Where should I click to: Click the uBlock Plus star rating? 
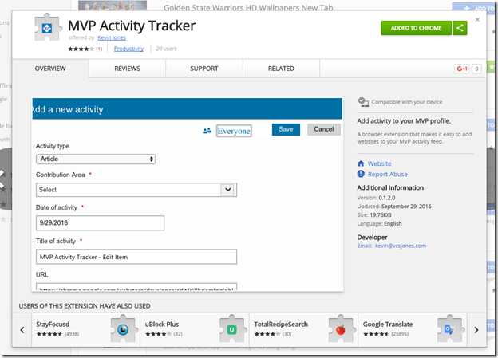[159, 334]
